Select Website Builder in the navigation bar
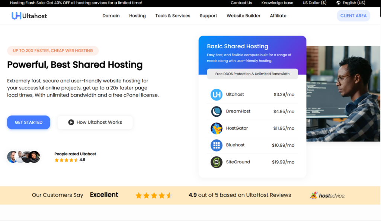The height and width of the screenshot is (221, 381). point(243,16)
